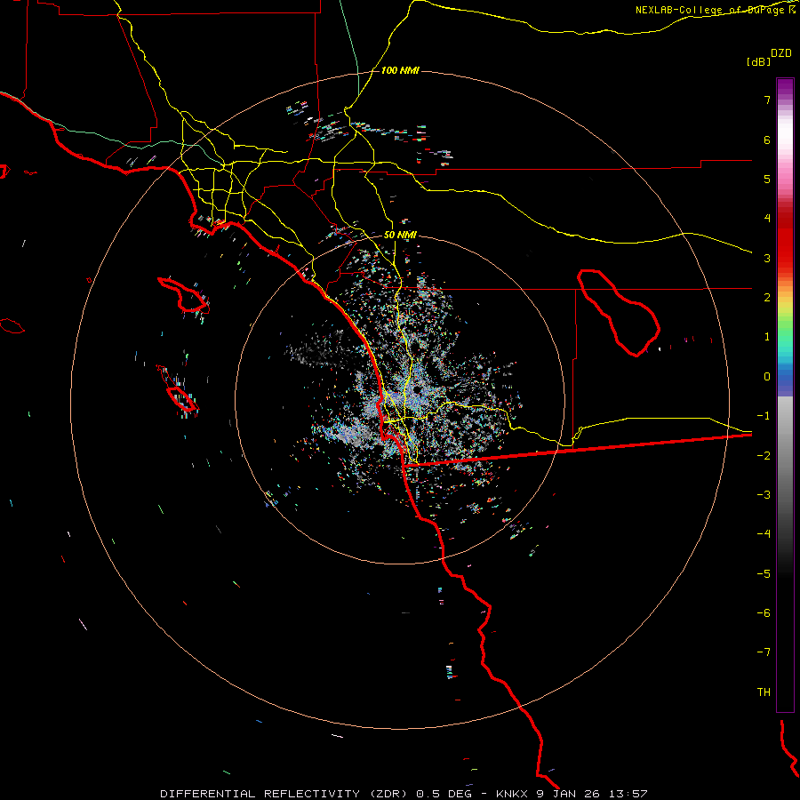The height and width of the screenshot is (800, 800).
Task: Click the "TH" threshold label on the scale
Action: click(x=764, y=692)
